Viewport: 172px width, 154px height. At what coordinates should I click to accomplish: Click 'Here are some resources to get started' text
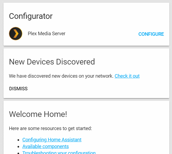pos(50,128)
